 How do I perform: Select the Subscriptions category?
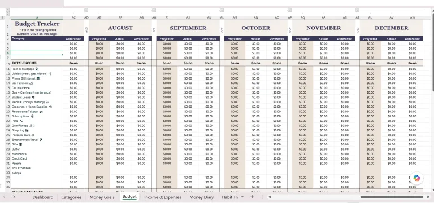click(x=37, y=116)
